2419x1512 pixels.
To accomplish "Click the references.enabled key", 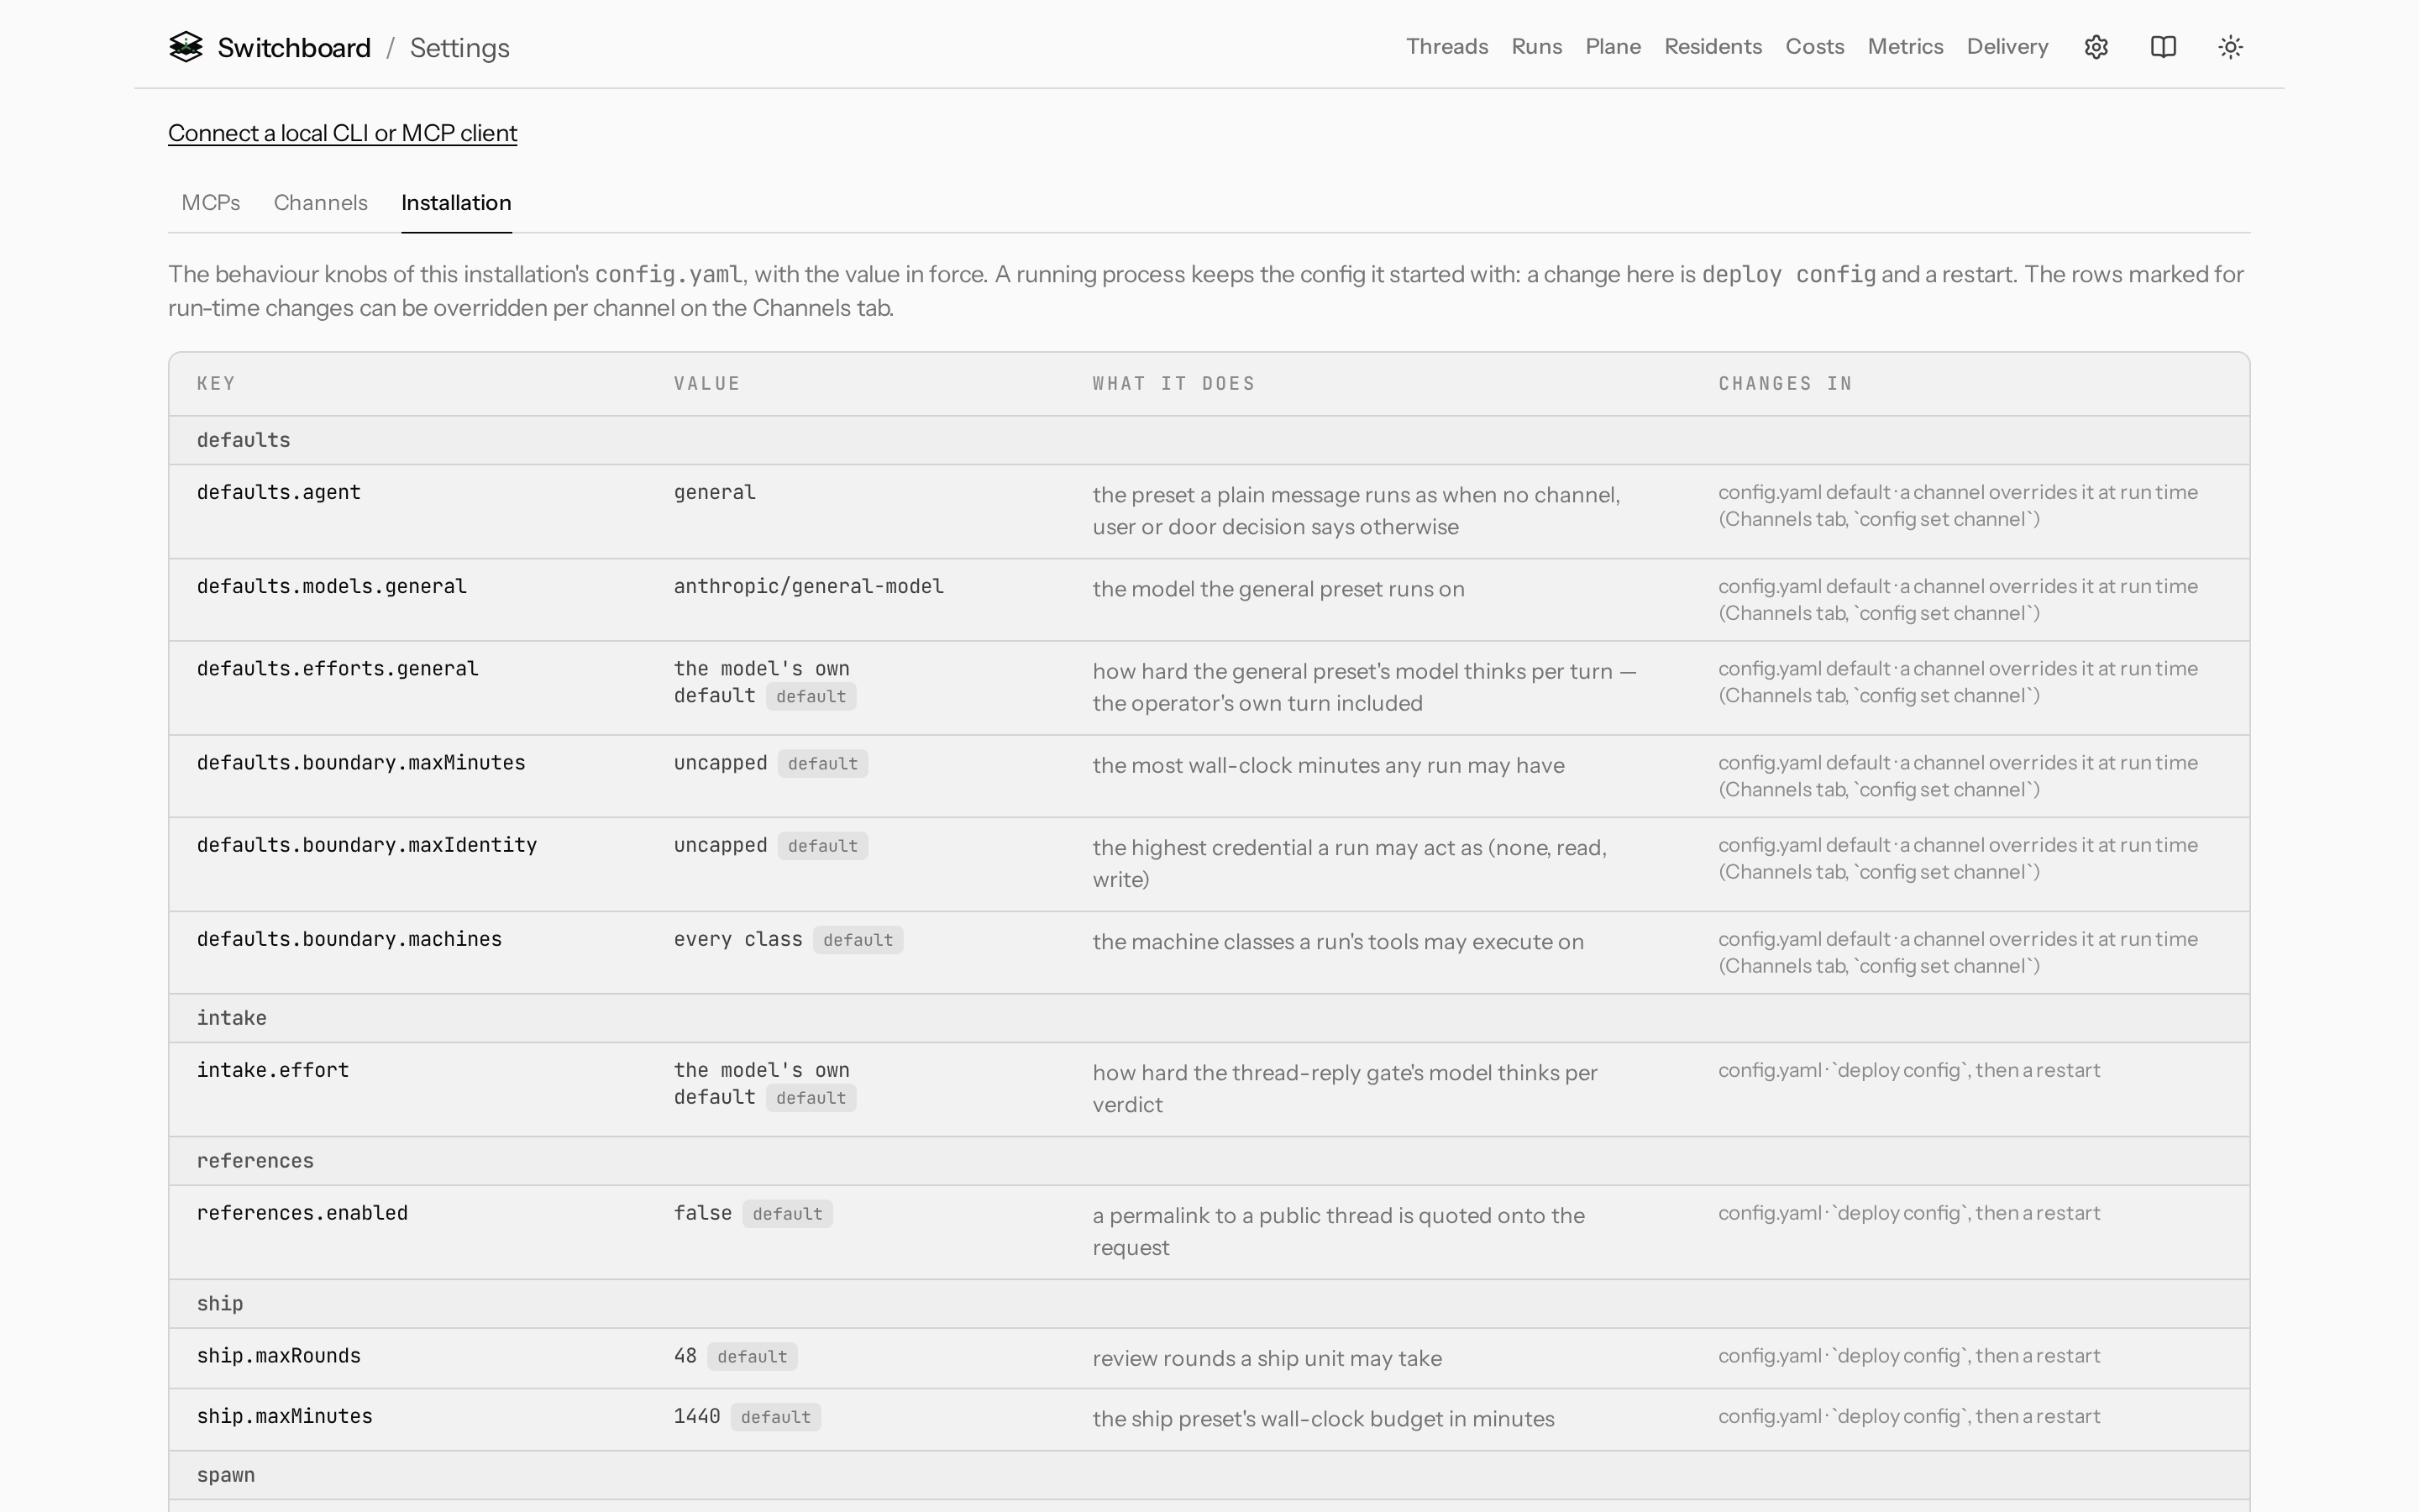I will tap(302, 1213).
